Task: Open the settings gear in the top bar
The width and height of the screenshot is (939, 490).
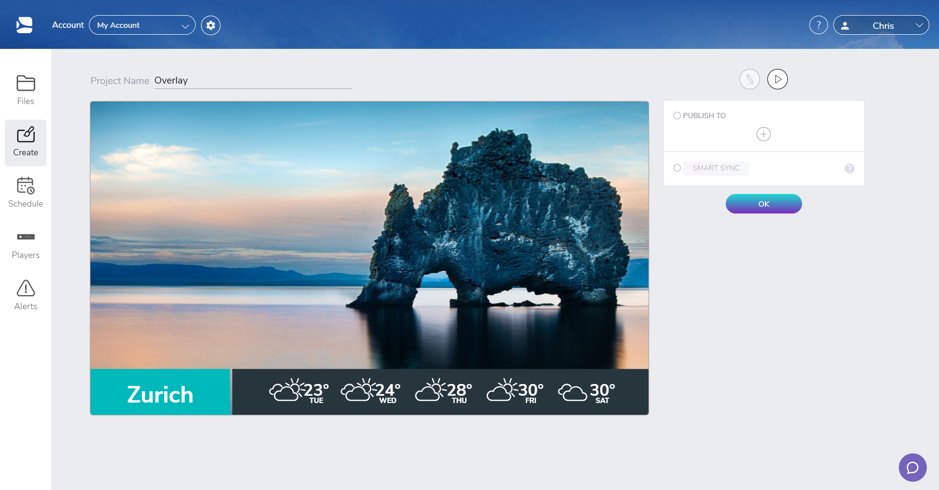Action: [210, 25]
